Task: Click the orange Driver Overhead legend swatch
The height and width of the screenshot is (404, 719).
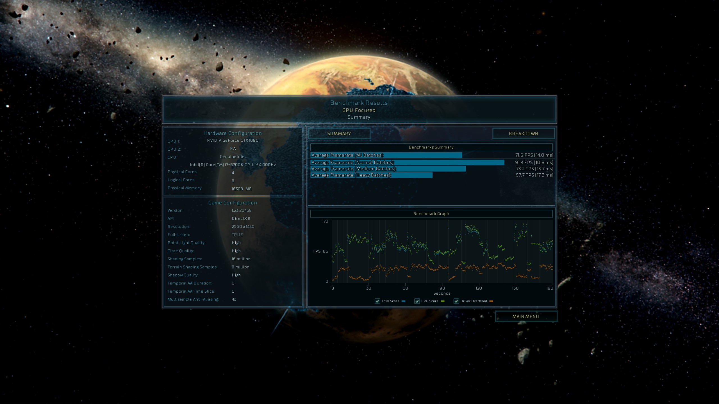Action: pos(491,301)
